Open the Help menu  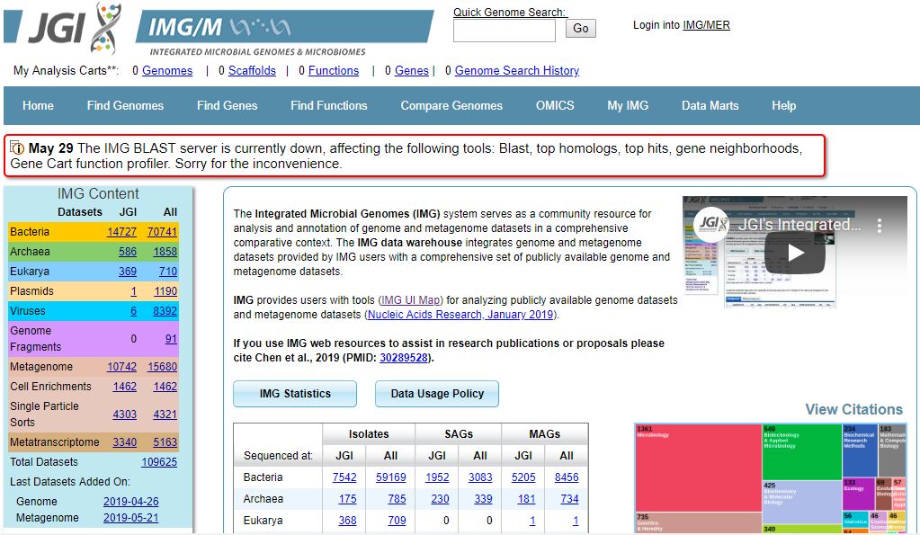783,105
